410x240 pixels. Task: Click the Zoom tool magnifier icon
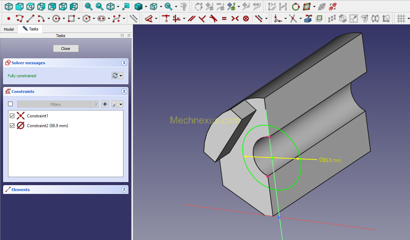(x=168, y=7)
